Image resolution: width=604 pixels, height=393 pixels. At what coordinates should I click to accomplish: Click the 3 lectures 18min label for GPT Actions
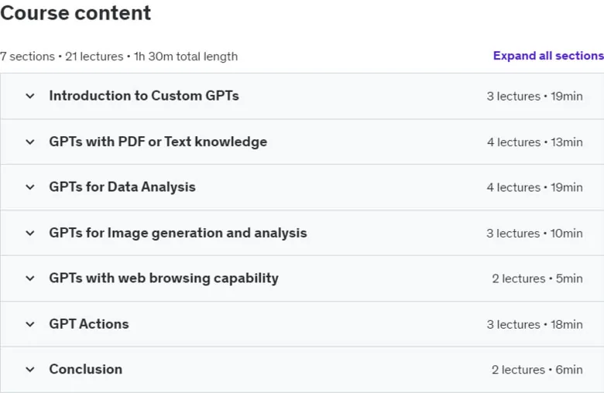[534, 325]
